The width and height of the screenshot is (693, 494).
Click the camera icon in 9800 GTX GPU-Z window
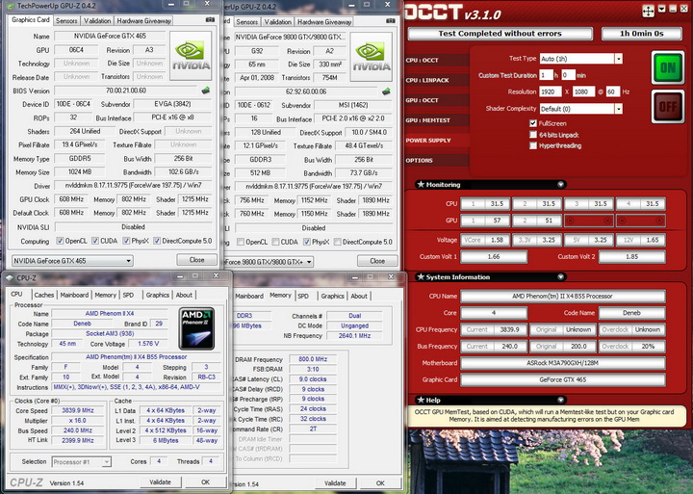pos(391,21)
